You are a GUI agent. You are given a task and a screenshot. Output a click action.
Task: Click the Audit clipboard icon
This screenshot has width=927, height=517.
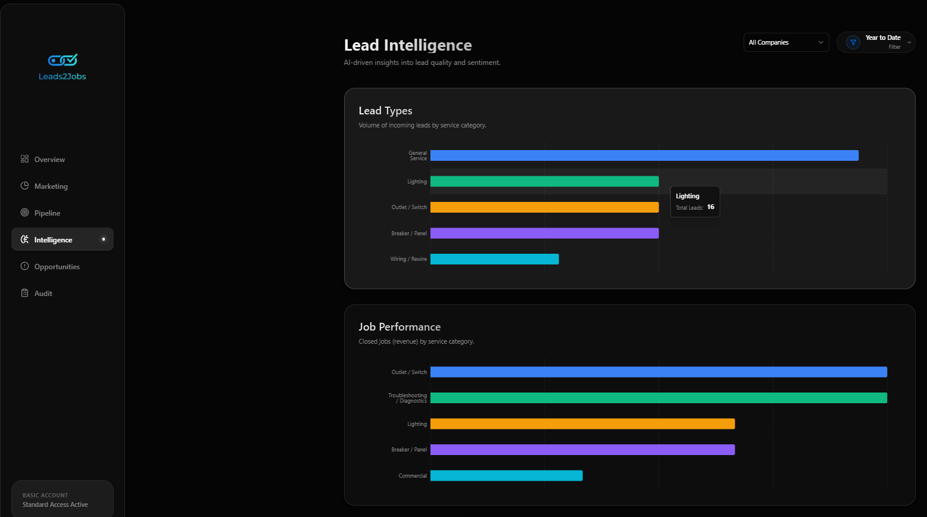(x=24, y=293)
